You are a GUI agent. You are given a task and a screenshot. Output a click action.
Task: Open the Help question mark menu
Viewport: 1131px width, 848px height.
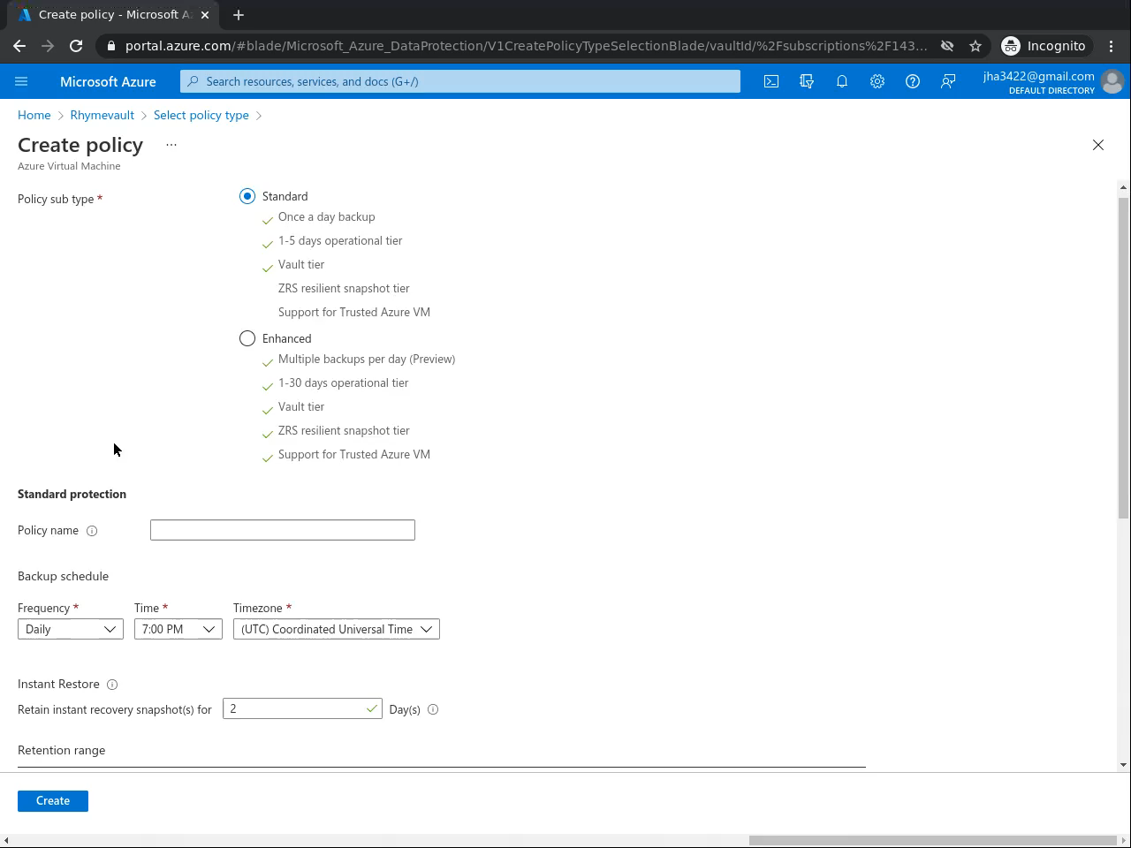click(x=913, y=81)
